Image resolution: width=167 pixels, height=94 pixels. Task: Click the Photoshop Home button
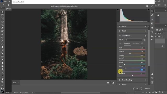(3, 5)
